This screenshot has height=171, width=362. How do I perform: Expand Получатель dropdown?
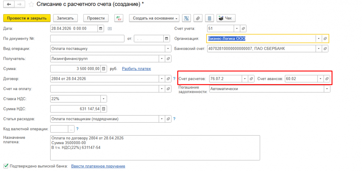coord(162,59)
